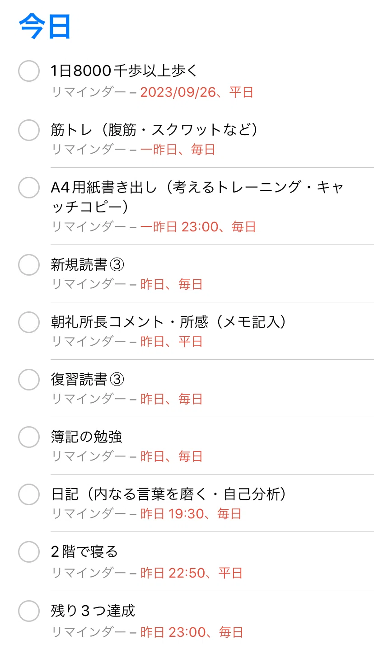This screenshot has width=374, height=649.
Task: Tick the 日記 reminder circle
Action: [29, 494]
